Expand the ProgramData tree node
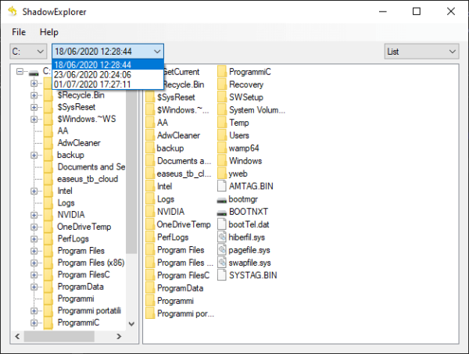469x354 pixels. pos(34,287)
